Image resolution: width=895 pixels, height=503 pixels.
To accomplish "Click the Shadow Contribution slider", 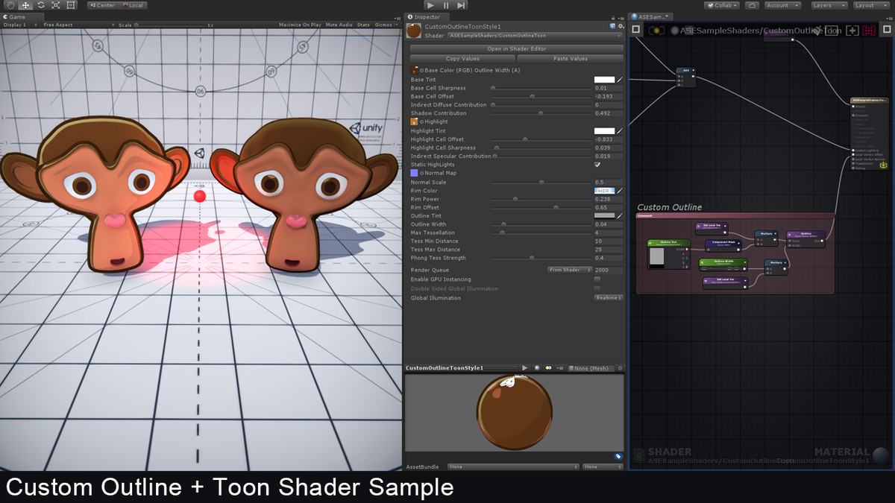I will pyautogui.click(x=541, y=113).
